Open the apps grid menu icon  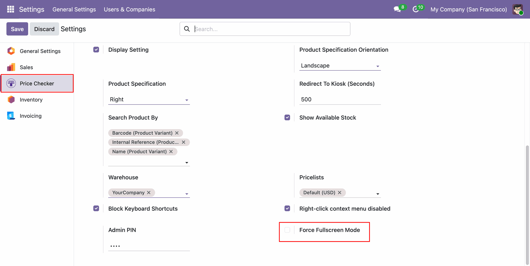point(10,9)
